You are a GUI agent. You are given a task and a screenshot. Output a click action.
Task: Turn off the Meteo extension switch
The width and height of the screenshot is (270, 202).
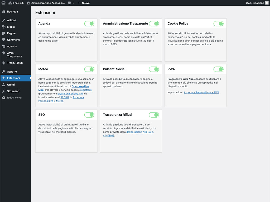tap(89, 69)
